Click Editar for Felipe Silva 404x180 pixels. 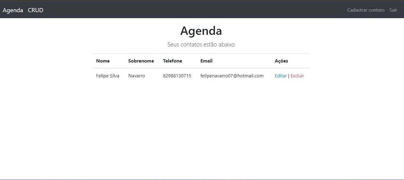(281, 76)
